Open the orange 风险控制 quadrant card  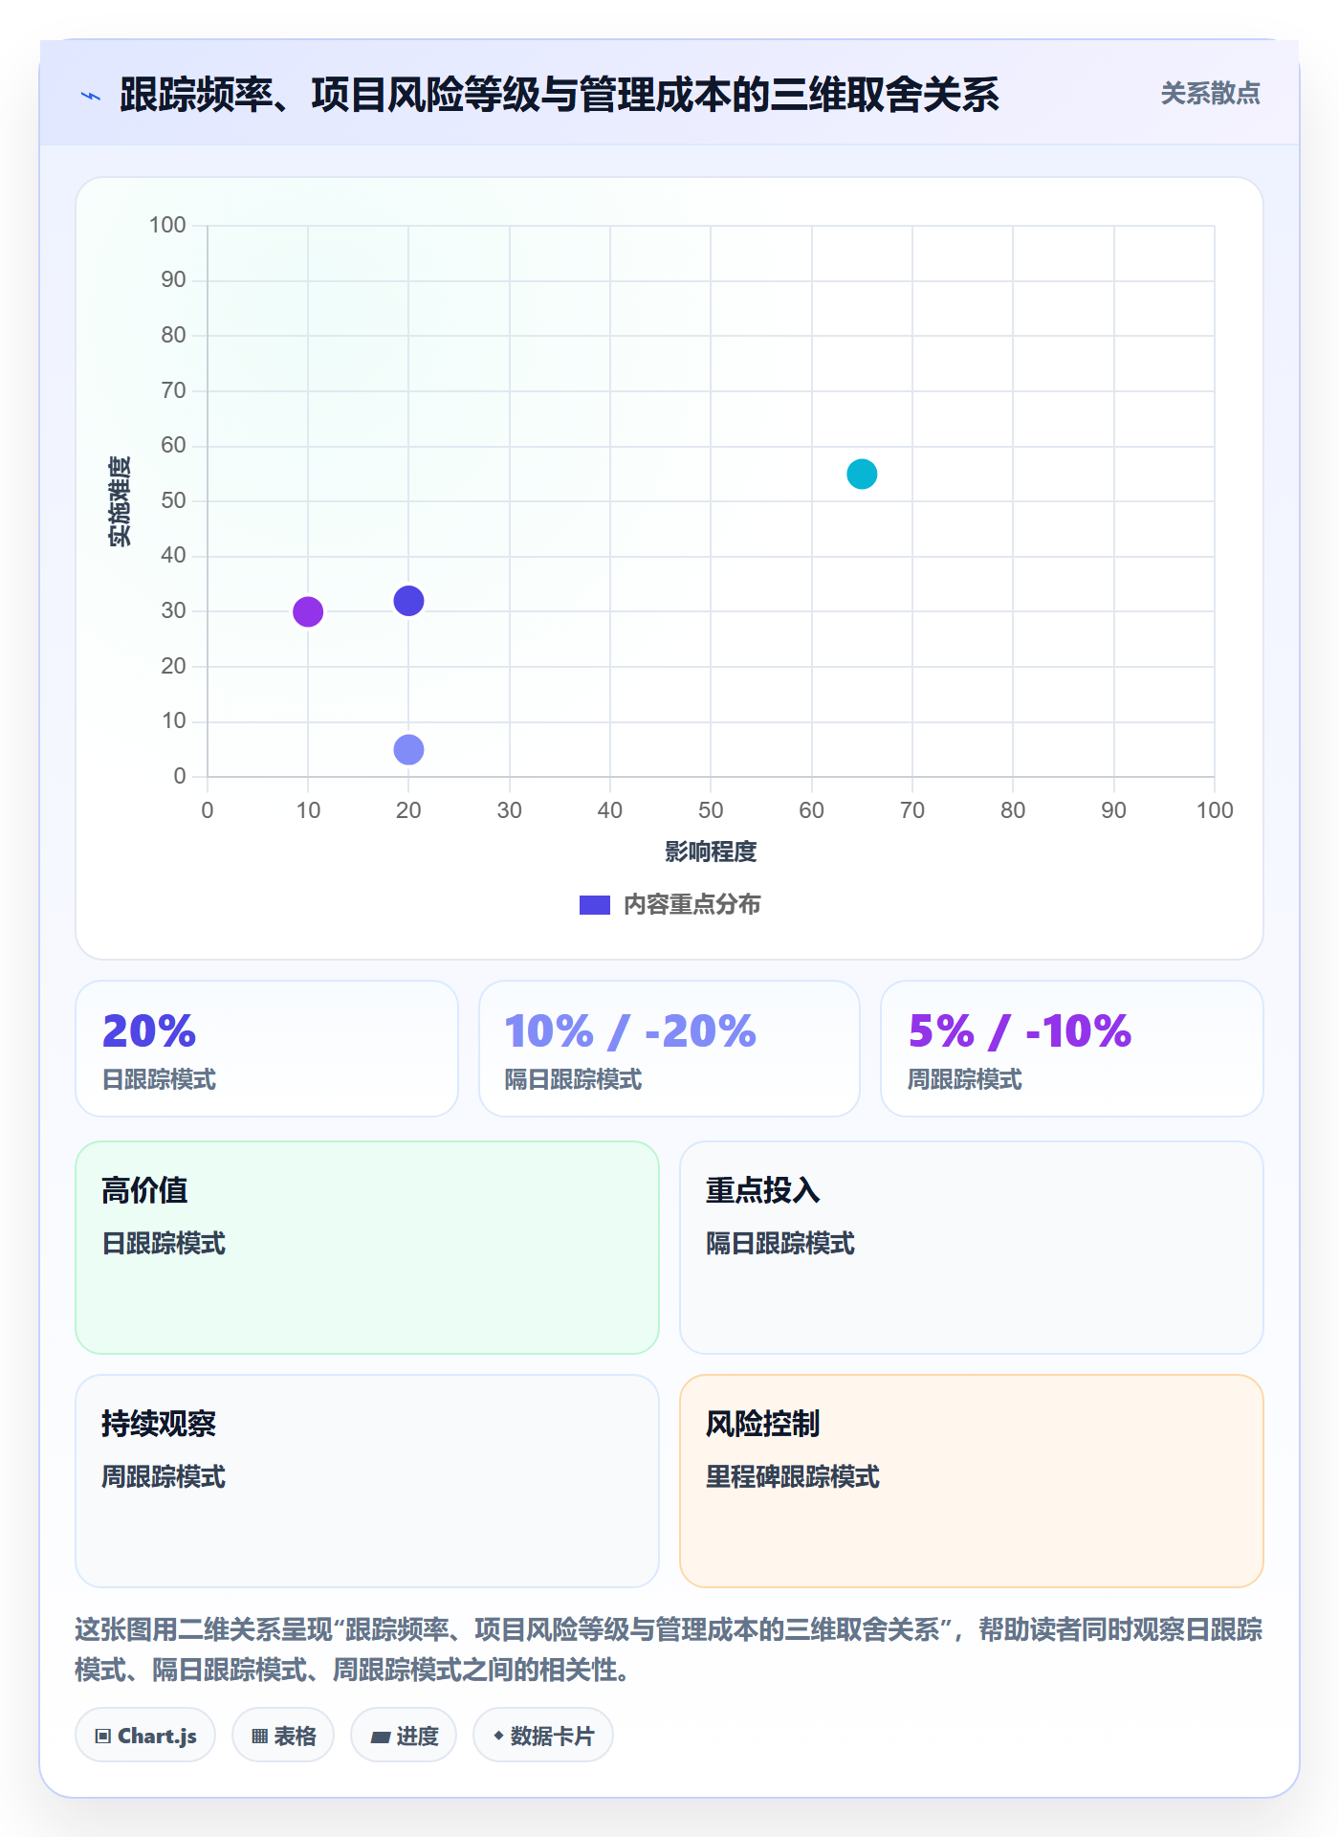pyautogui.click(x=972, y=1481)
